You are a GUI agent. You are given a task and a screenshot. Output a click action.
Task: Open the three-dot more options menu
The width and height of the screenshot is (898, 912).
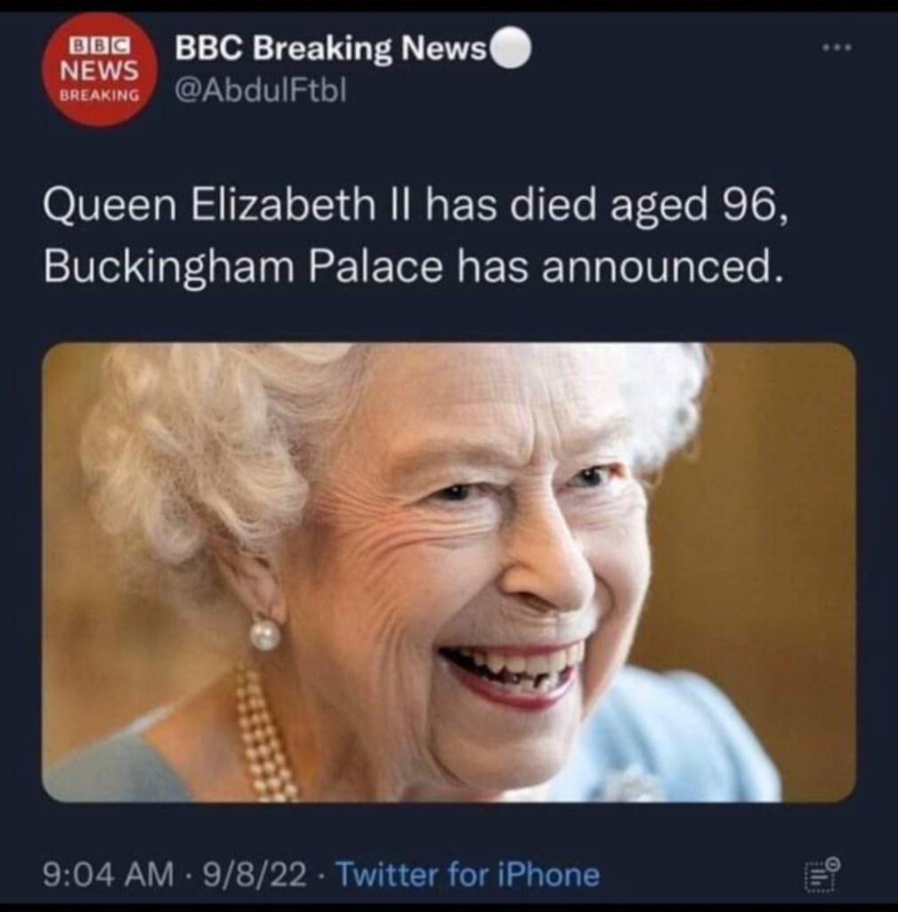click(x=837, y=48)
